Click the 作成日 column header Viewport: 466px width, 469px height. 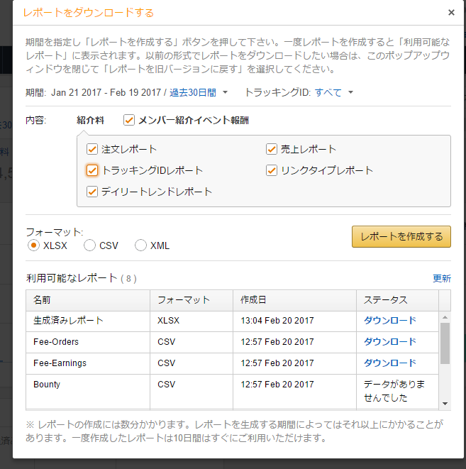click(294, 300)
